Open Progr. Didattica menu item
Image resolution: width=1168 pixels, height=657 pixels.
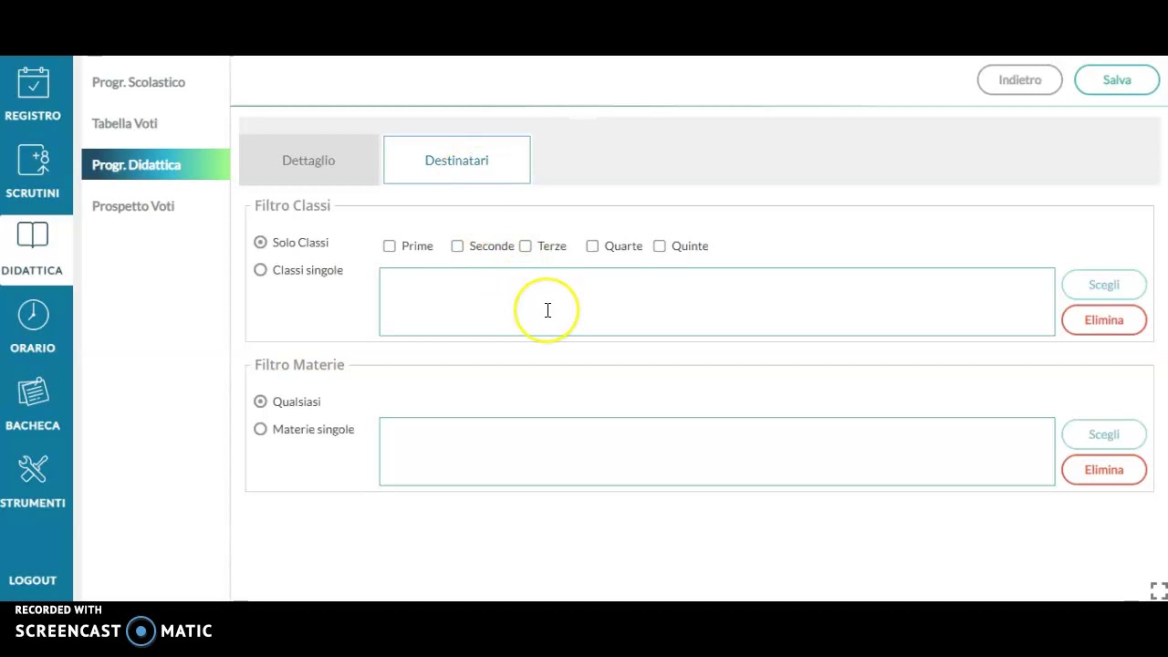[155, 164]
